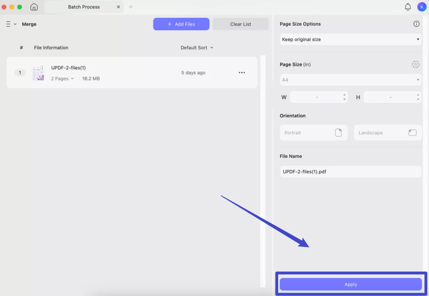Click the Apply button
The width and height of the screenshot is (429, 296).
click(351, 284)
